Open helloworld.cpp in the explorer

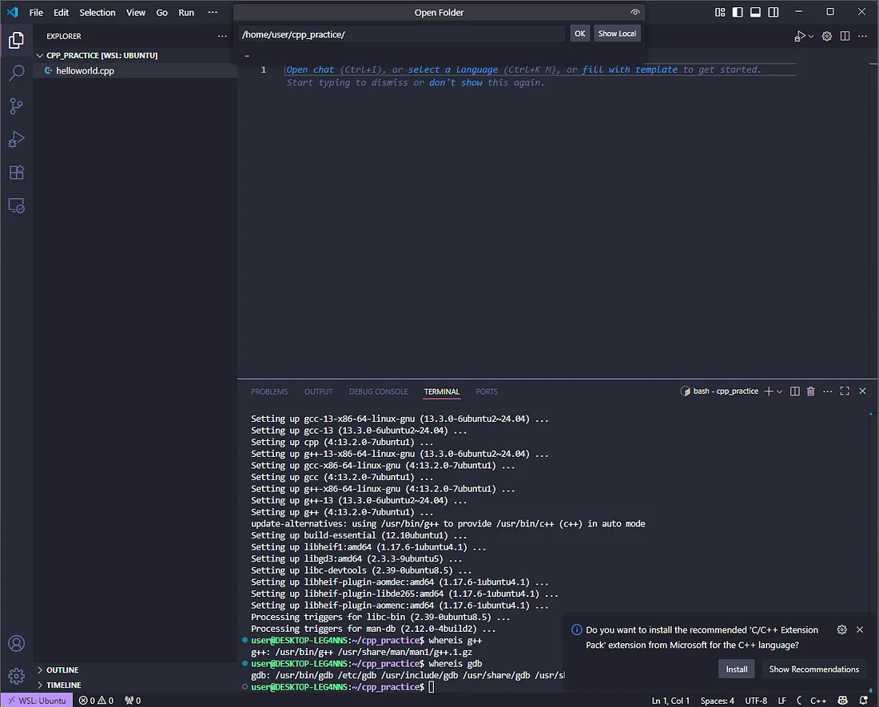135,70
